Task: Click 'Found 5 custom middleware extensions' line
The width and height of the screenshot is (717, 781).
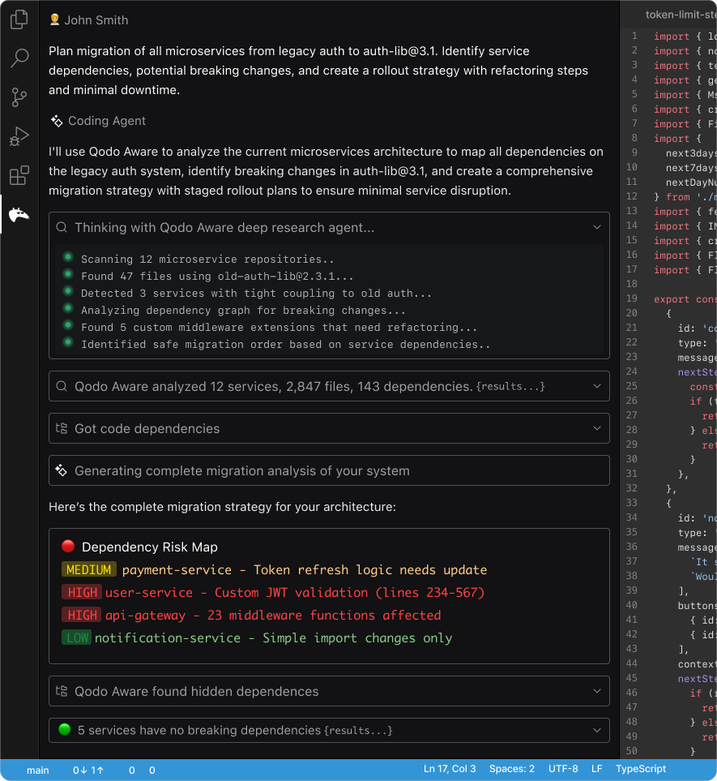Action: point(280,328)
